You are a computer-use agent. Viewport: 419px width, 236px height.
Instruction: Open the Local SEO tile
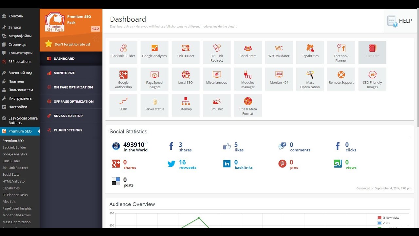tap(186, 79)
